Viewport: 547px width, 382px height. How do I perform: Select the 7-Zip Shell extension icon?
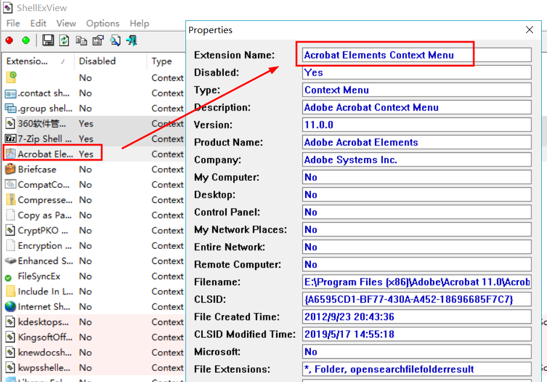point(10,139)
